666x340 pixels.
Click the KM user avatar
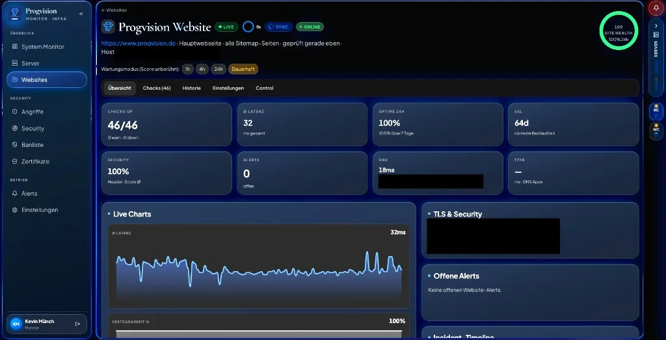[16, 324]
